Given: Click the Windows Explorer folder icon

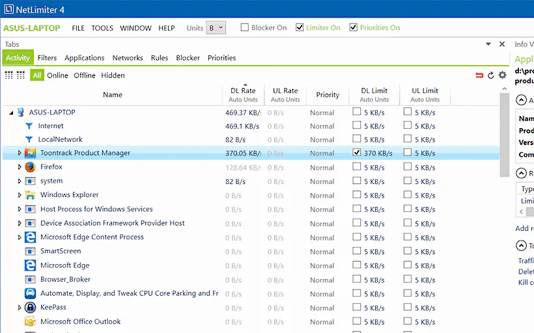Looking at the screenshot, I should click(31, 195).
